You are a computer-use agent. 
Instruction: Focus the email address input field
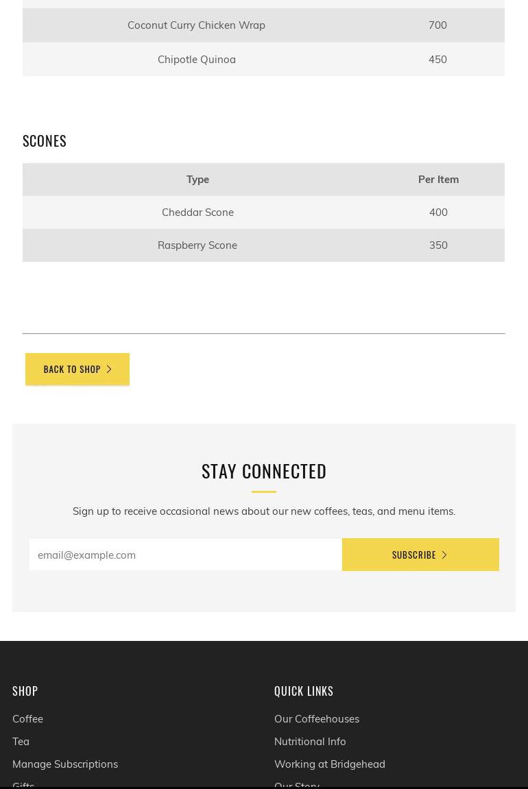[x=186, y=555]
